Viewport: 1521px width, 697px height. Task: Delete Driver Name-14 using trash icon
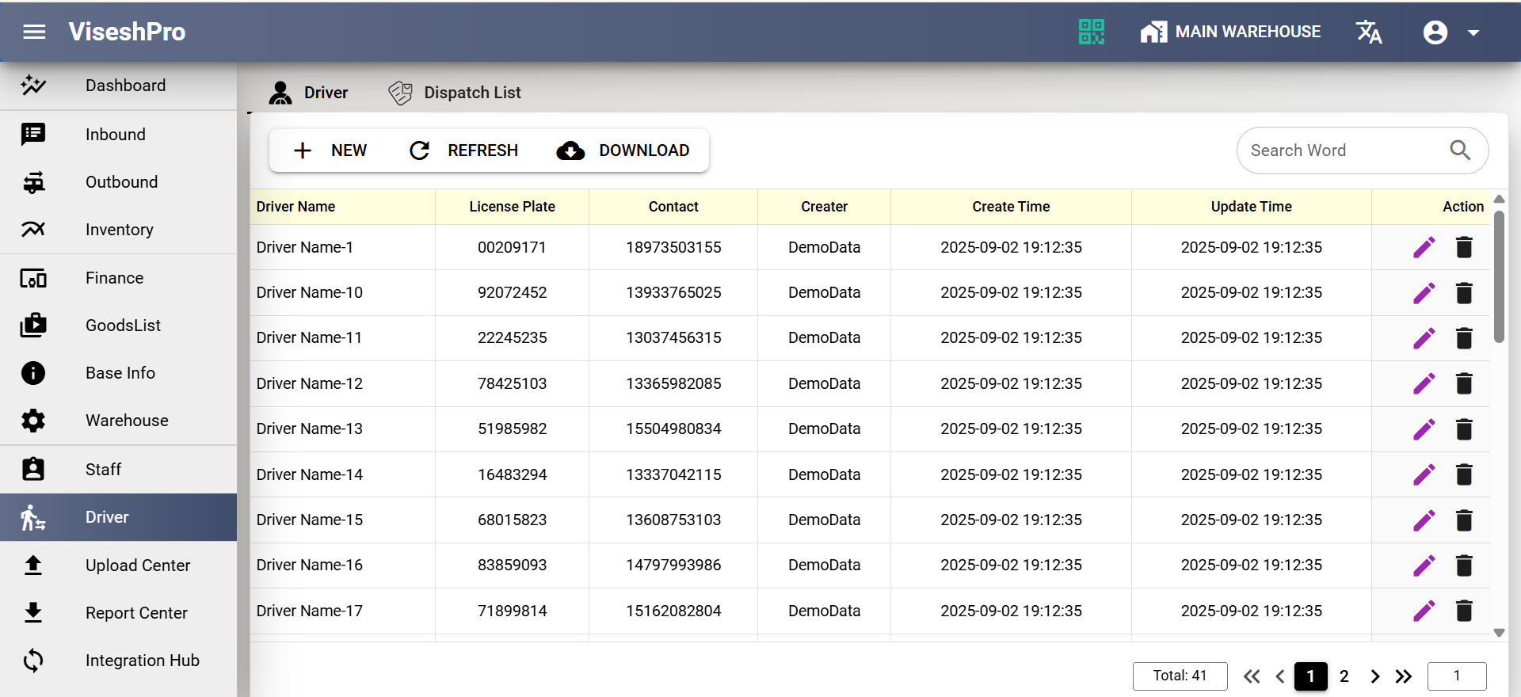[x=1464, y=474]
